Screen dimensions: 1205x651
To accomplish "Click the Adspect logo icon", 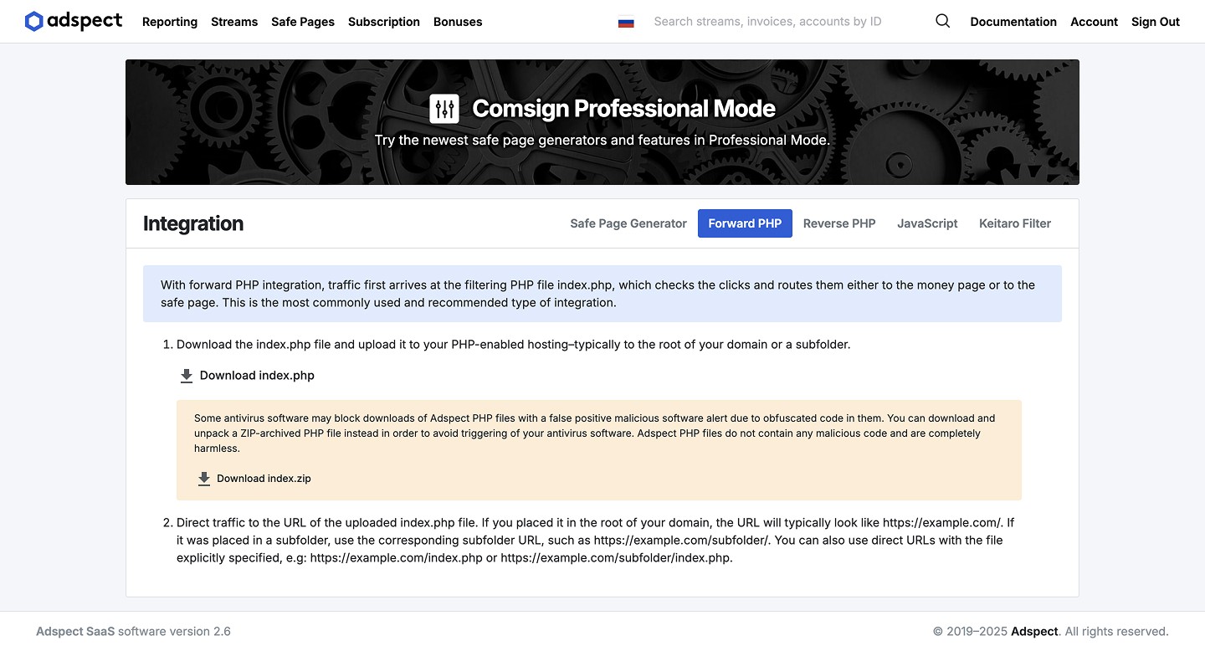I will 33,22.
